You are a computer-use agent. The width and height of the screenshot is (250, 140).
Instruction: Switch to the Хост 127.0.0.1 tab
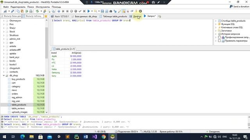click(60, 16)
